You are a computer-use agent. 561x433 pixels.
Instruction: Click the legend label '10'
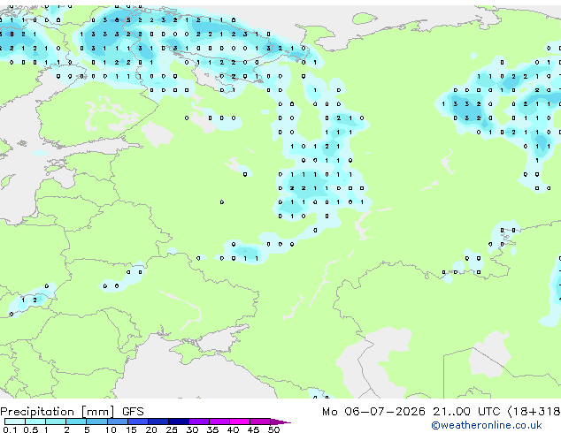[x=111, y=429]
